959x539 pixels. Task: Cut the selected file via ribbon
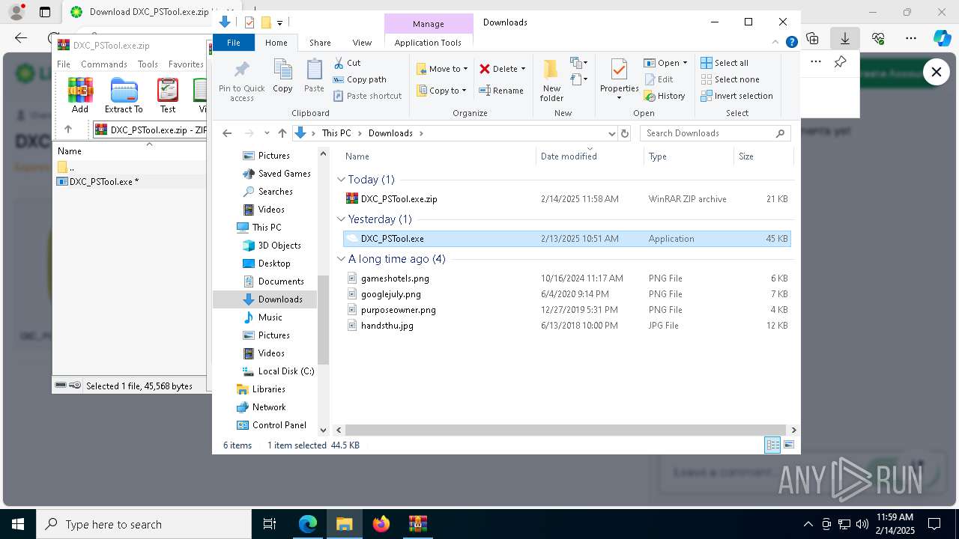(347, 63)
